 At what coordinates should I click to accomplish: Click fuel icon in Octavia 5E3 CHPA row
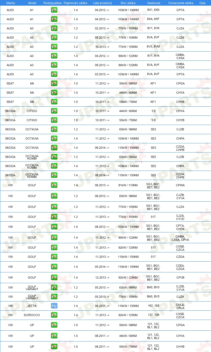pyautogui.click(x=54, y=138)
